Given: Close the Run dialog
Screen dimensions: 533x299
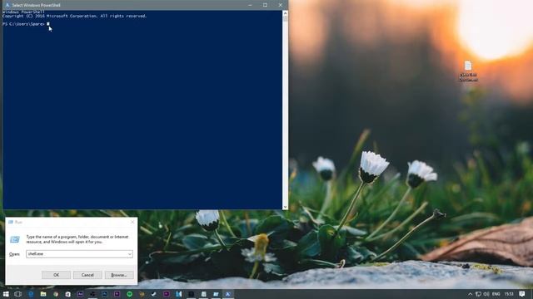Looking at the screenshot, I should [x=132, y=222].
